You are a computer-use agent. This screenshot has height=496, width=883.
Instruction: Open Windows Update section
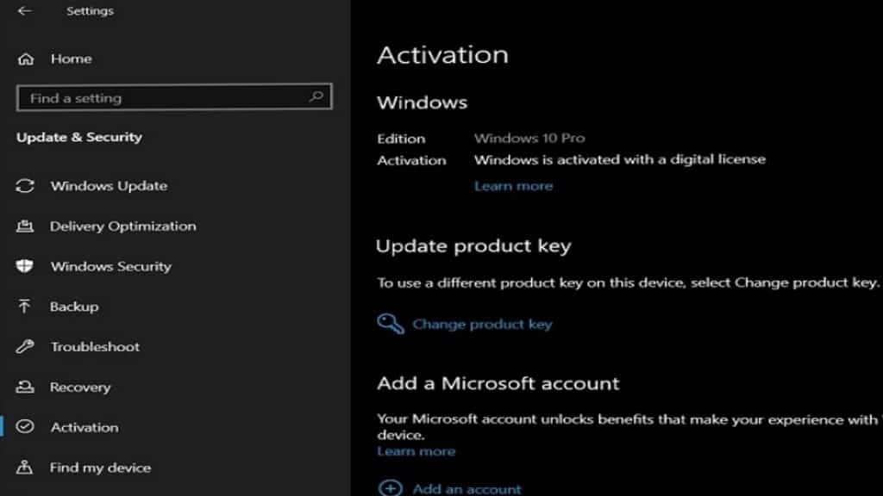click(x=109, y=186)
